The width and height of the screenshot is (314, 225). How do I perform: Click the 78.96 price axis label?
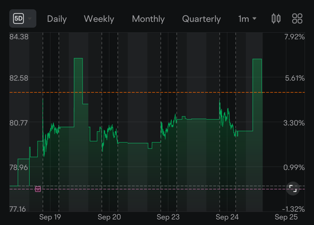19,167
